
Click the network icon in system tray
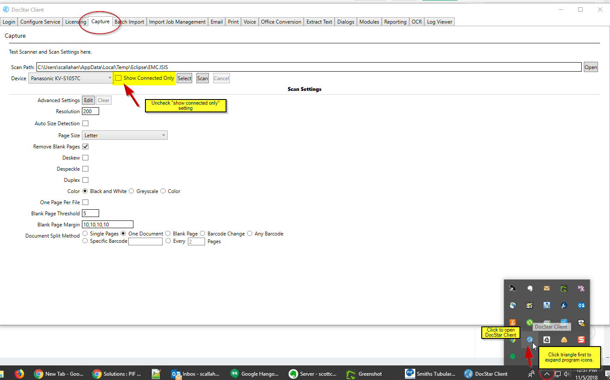click(x=557, y=374)
